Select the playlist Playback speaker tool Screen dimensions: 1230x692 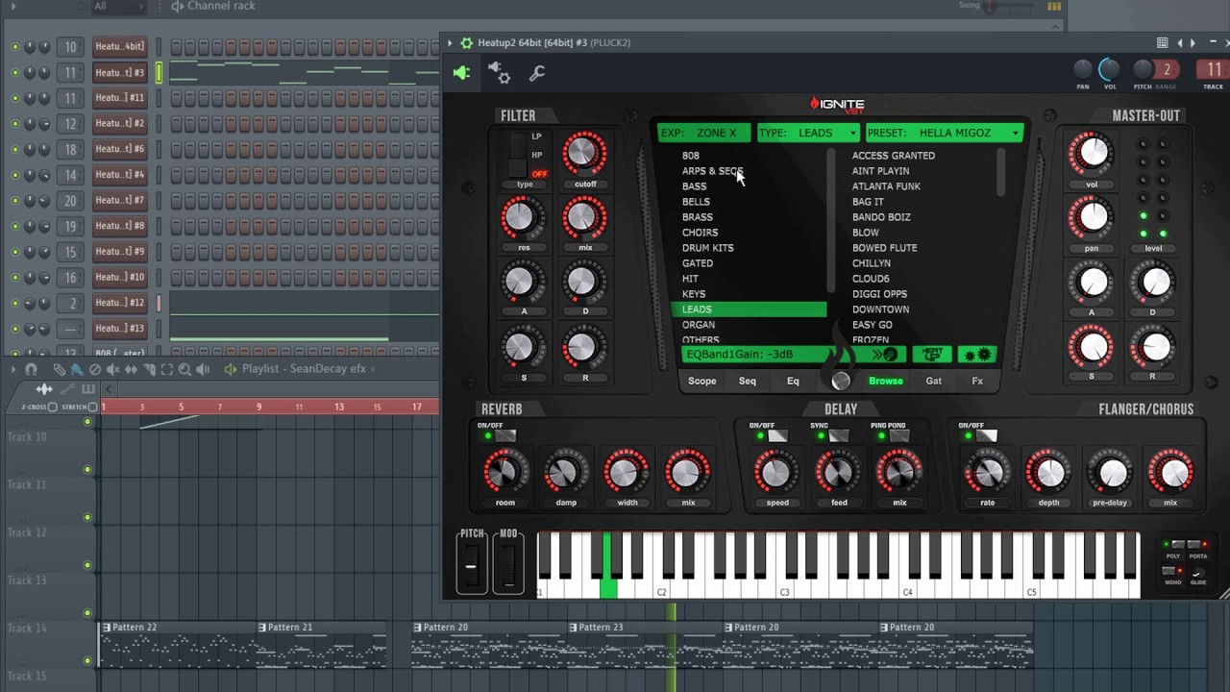point(203,369)
